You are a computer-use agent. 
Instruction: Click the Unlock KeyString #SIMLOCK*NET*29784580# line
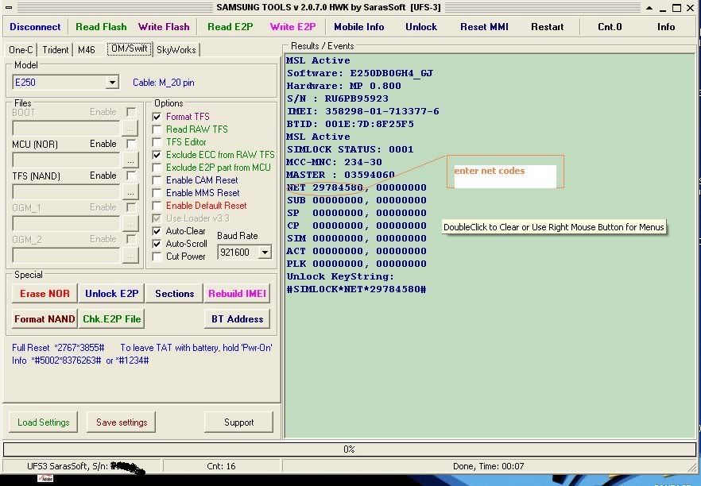click(356, 289)
